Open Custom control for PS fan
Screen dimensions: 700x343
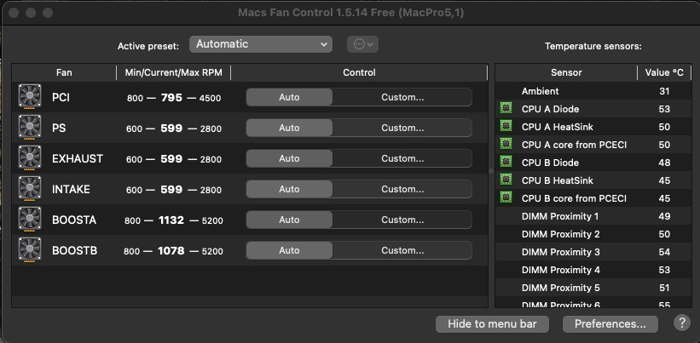coord(402,128)
